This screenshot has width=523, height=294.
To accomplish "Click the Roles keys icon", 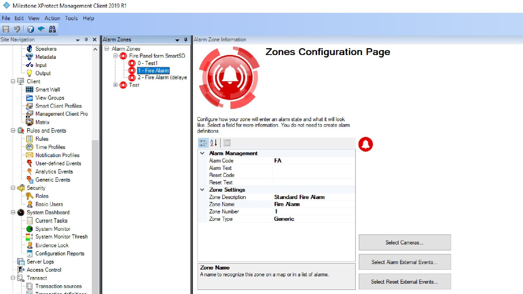I will click(29, 196).
